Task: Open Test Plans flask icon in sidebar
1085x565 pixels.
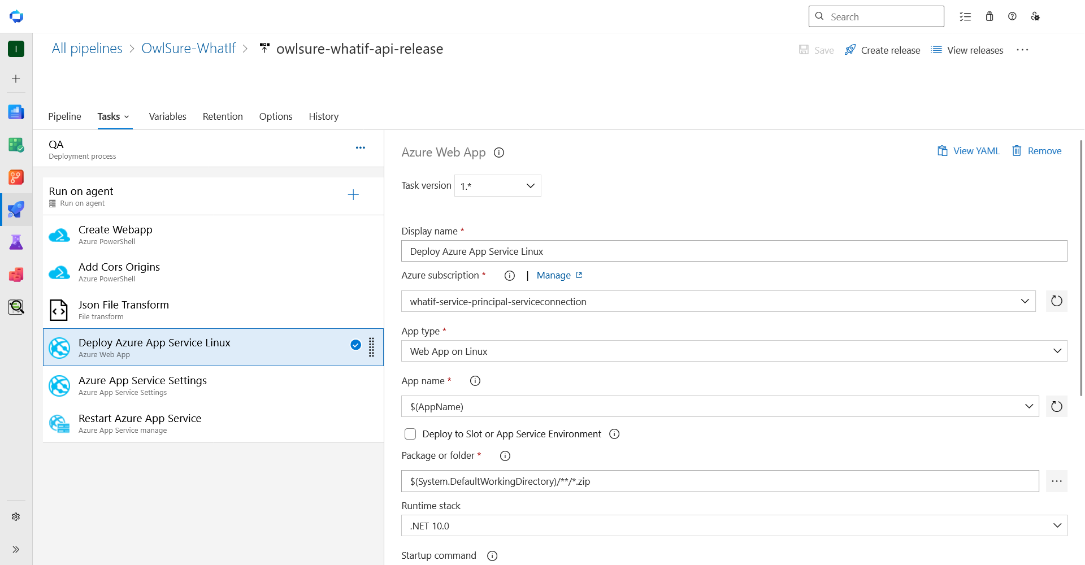Action: click(16, 242)
